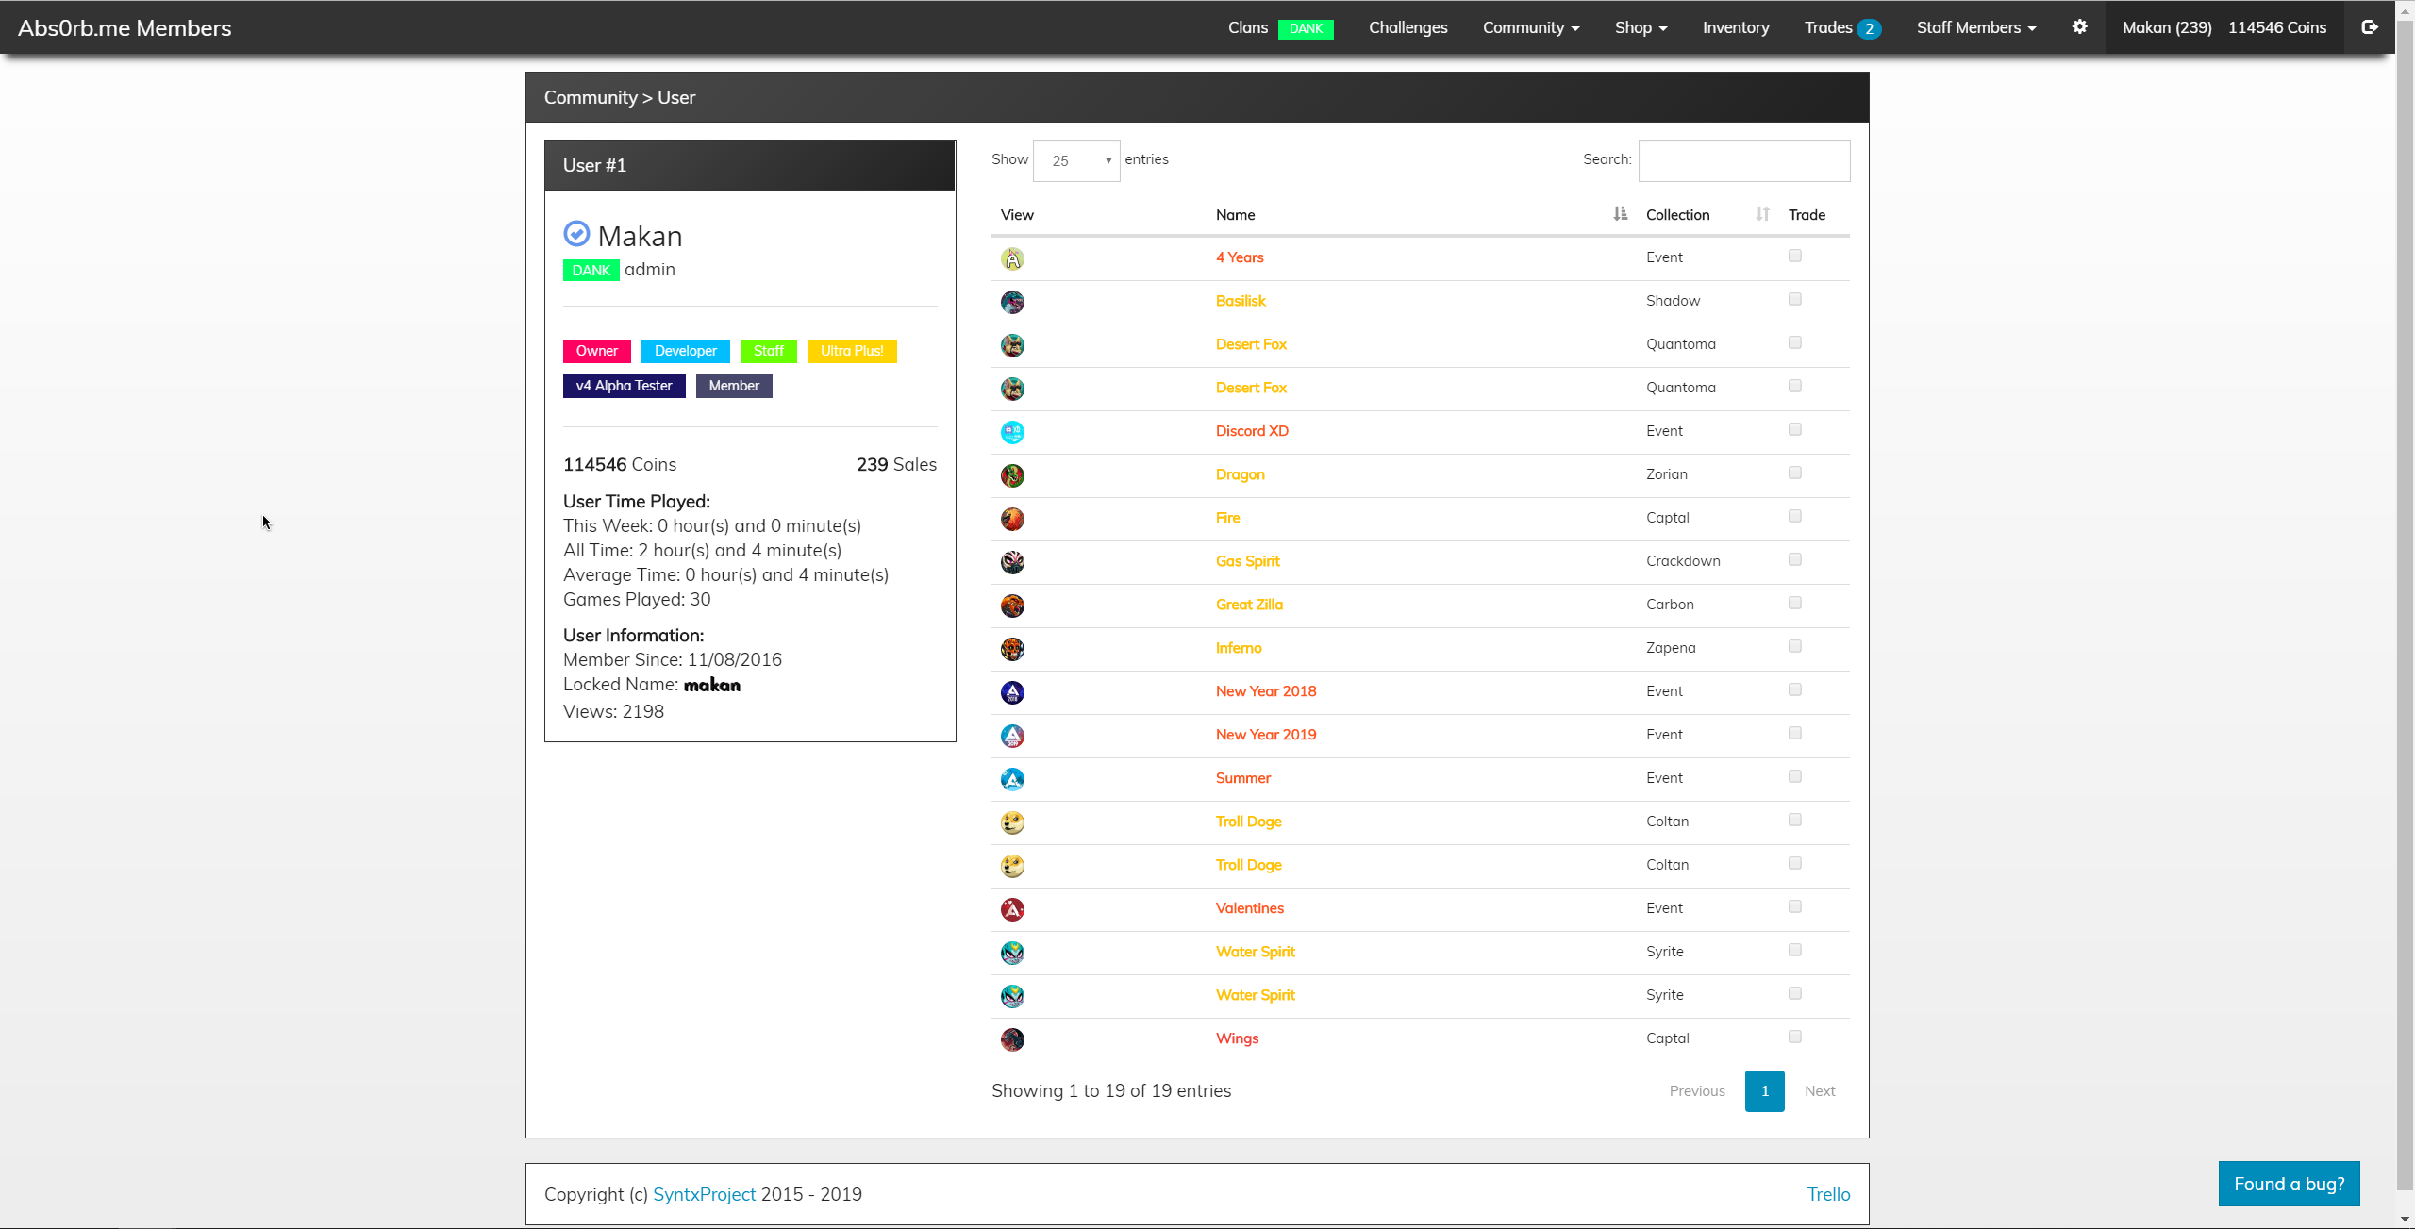
Task: Click the Abs0rb.me Members brand link
Action: [125, 27]
